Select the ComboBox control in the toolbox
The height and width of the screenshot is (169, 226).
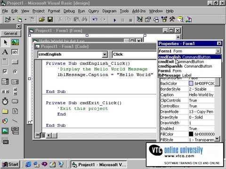pyautogui.click(x=5, y=82)
